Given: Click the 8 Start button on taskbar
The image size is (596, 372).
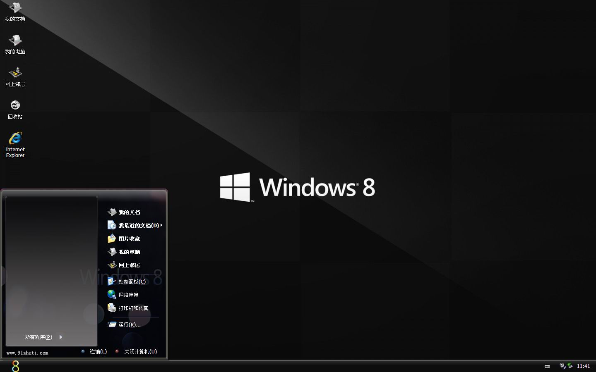Looking at the screenshot, I should point(15,366).
